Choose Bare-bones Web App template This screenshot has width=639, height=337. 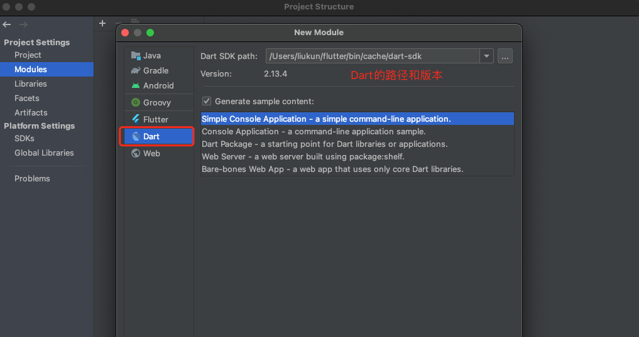pos(332,169)
